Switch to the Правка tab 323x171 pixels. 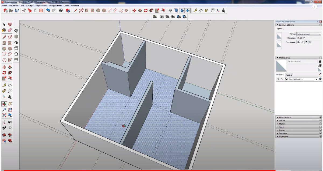289,75
